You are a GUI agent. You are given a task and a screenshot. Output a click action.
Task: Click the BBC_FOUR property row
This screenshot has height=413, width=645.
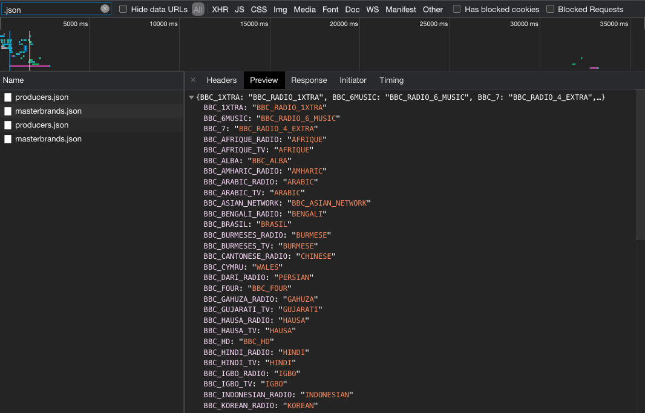pos(247,288)
